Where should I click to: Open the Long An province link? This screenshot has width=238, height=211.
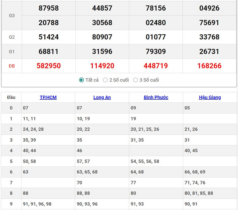click(102, 97)
